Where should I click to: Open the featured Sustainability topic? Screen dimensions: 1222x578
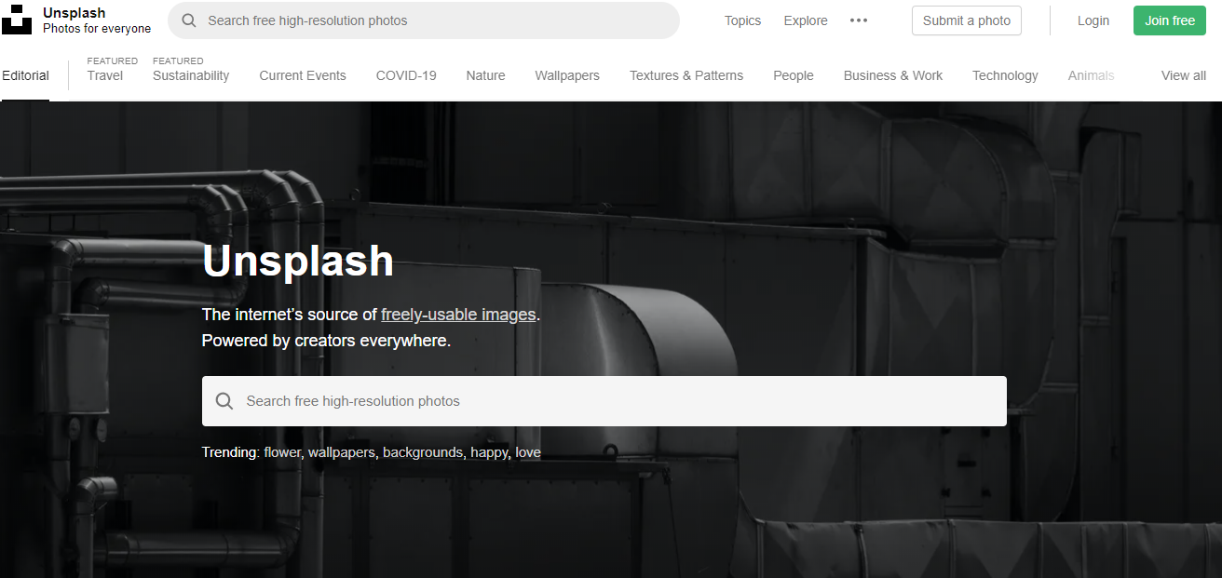point(191,75)
